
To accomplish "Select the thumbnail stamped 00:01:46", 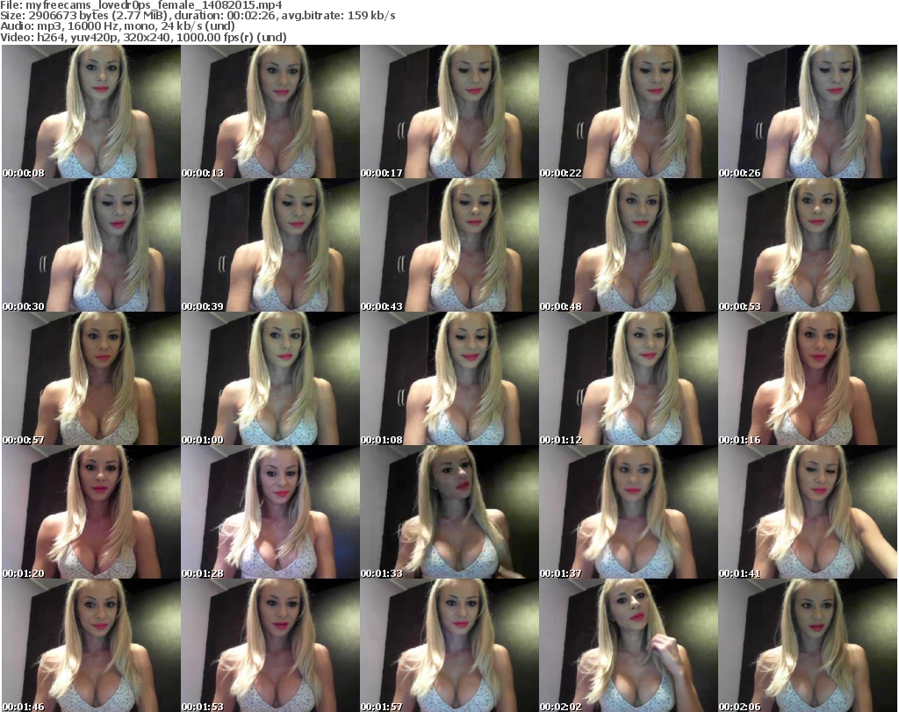I will pos(91,645).
